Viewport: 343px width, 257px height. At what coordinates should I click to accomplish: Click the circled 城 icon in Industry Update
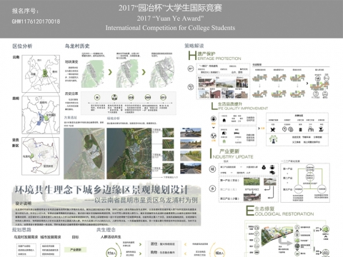(x=212, y=169)
